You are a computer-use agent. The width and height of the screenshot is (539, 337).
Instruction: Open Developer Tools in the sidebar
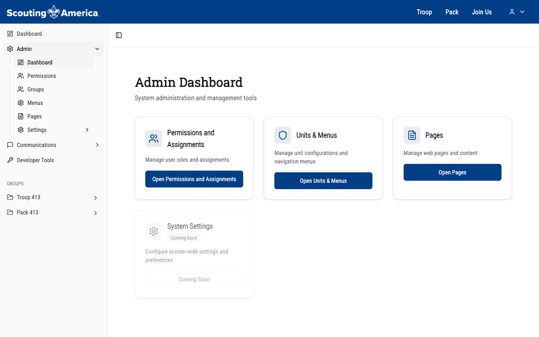pos(53,160)
